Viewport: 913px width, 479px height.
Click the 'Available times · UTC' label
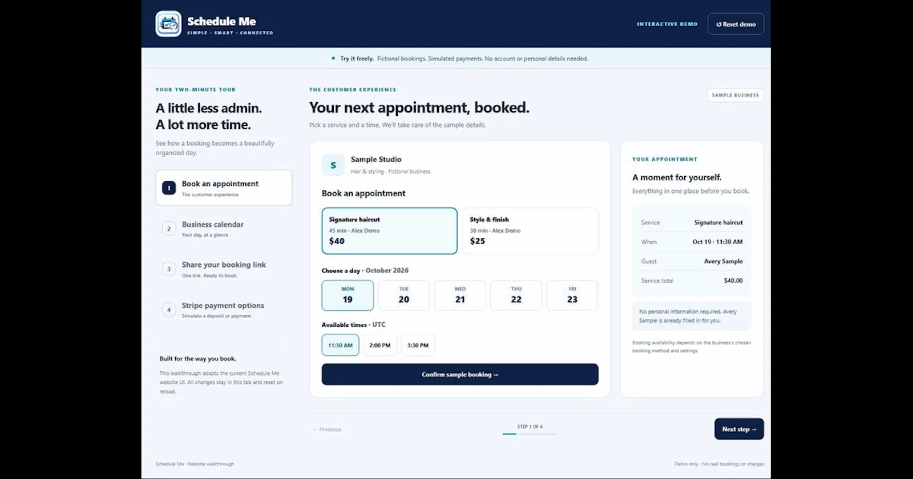point(353,324)
